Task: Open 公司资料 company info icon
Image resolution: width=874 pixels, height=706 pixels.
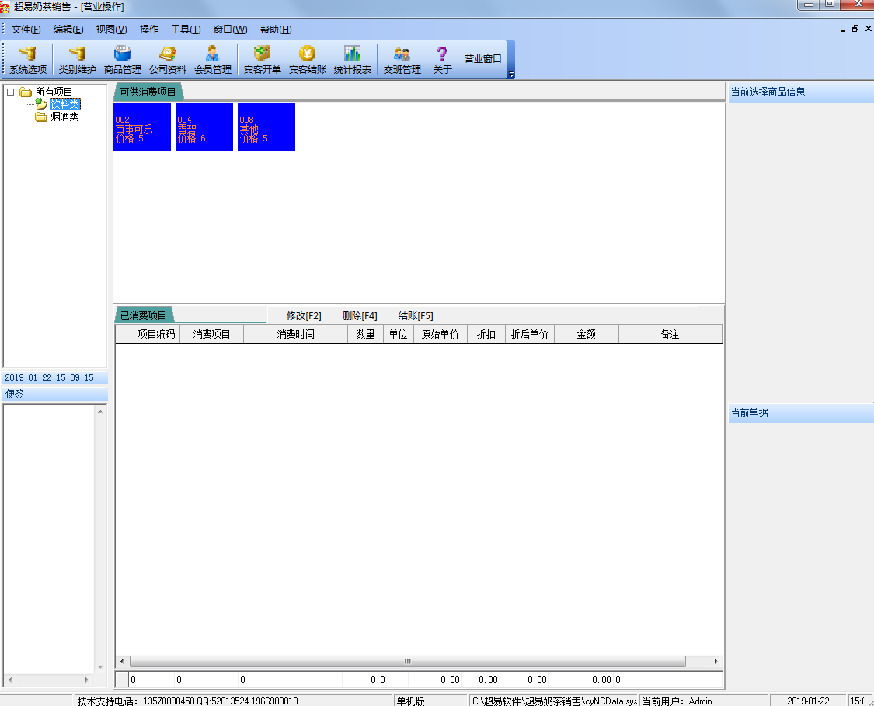Action: (x=168, y=61)
